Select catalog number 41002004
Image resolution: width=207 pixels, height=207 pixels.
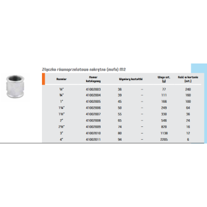pos(93,95)
